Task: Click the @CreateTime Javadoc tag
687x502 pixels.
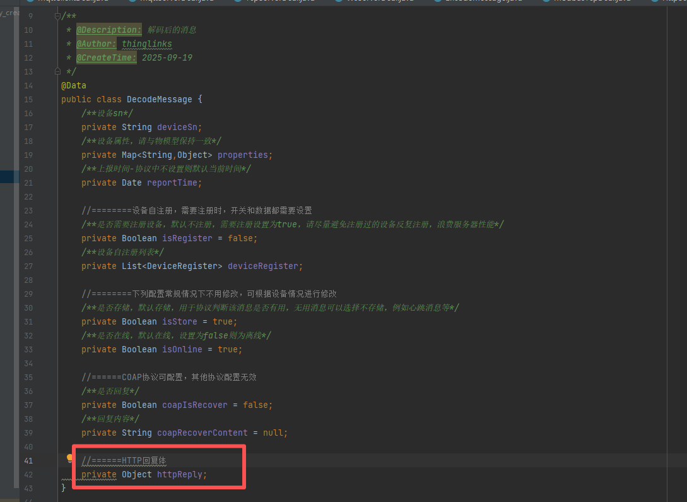Action: click(x=106, y=57)
